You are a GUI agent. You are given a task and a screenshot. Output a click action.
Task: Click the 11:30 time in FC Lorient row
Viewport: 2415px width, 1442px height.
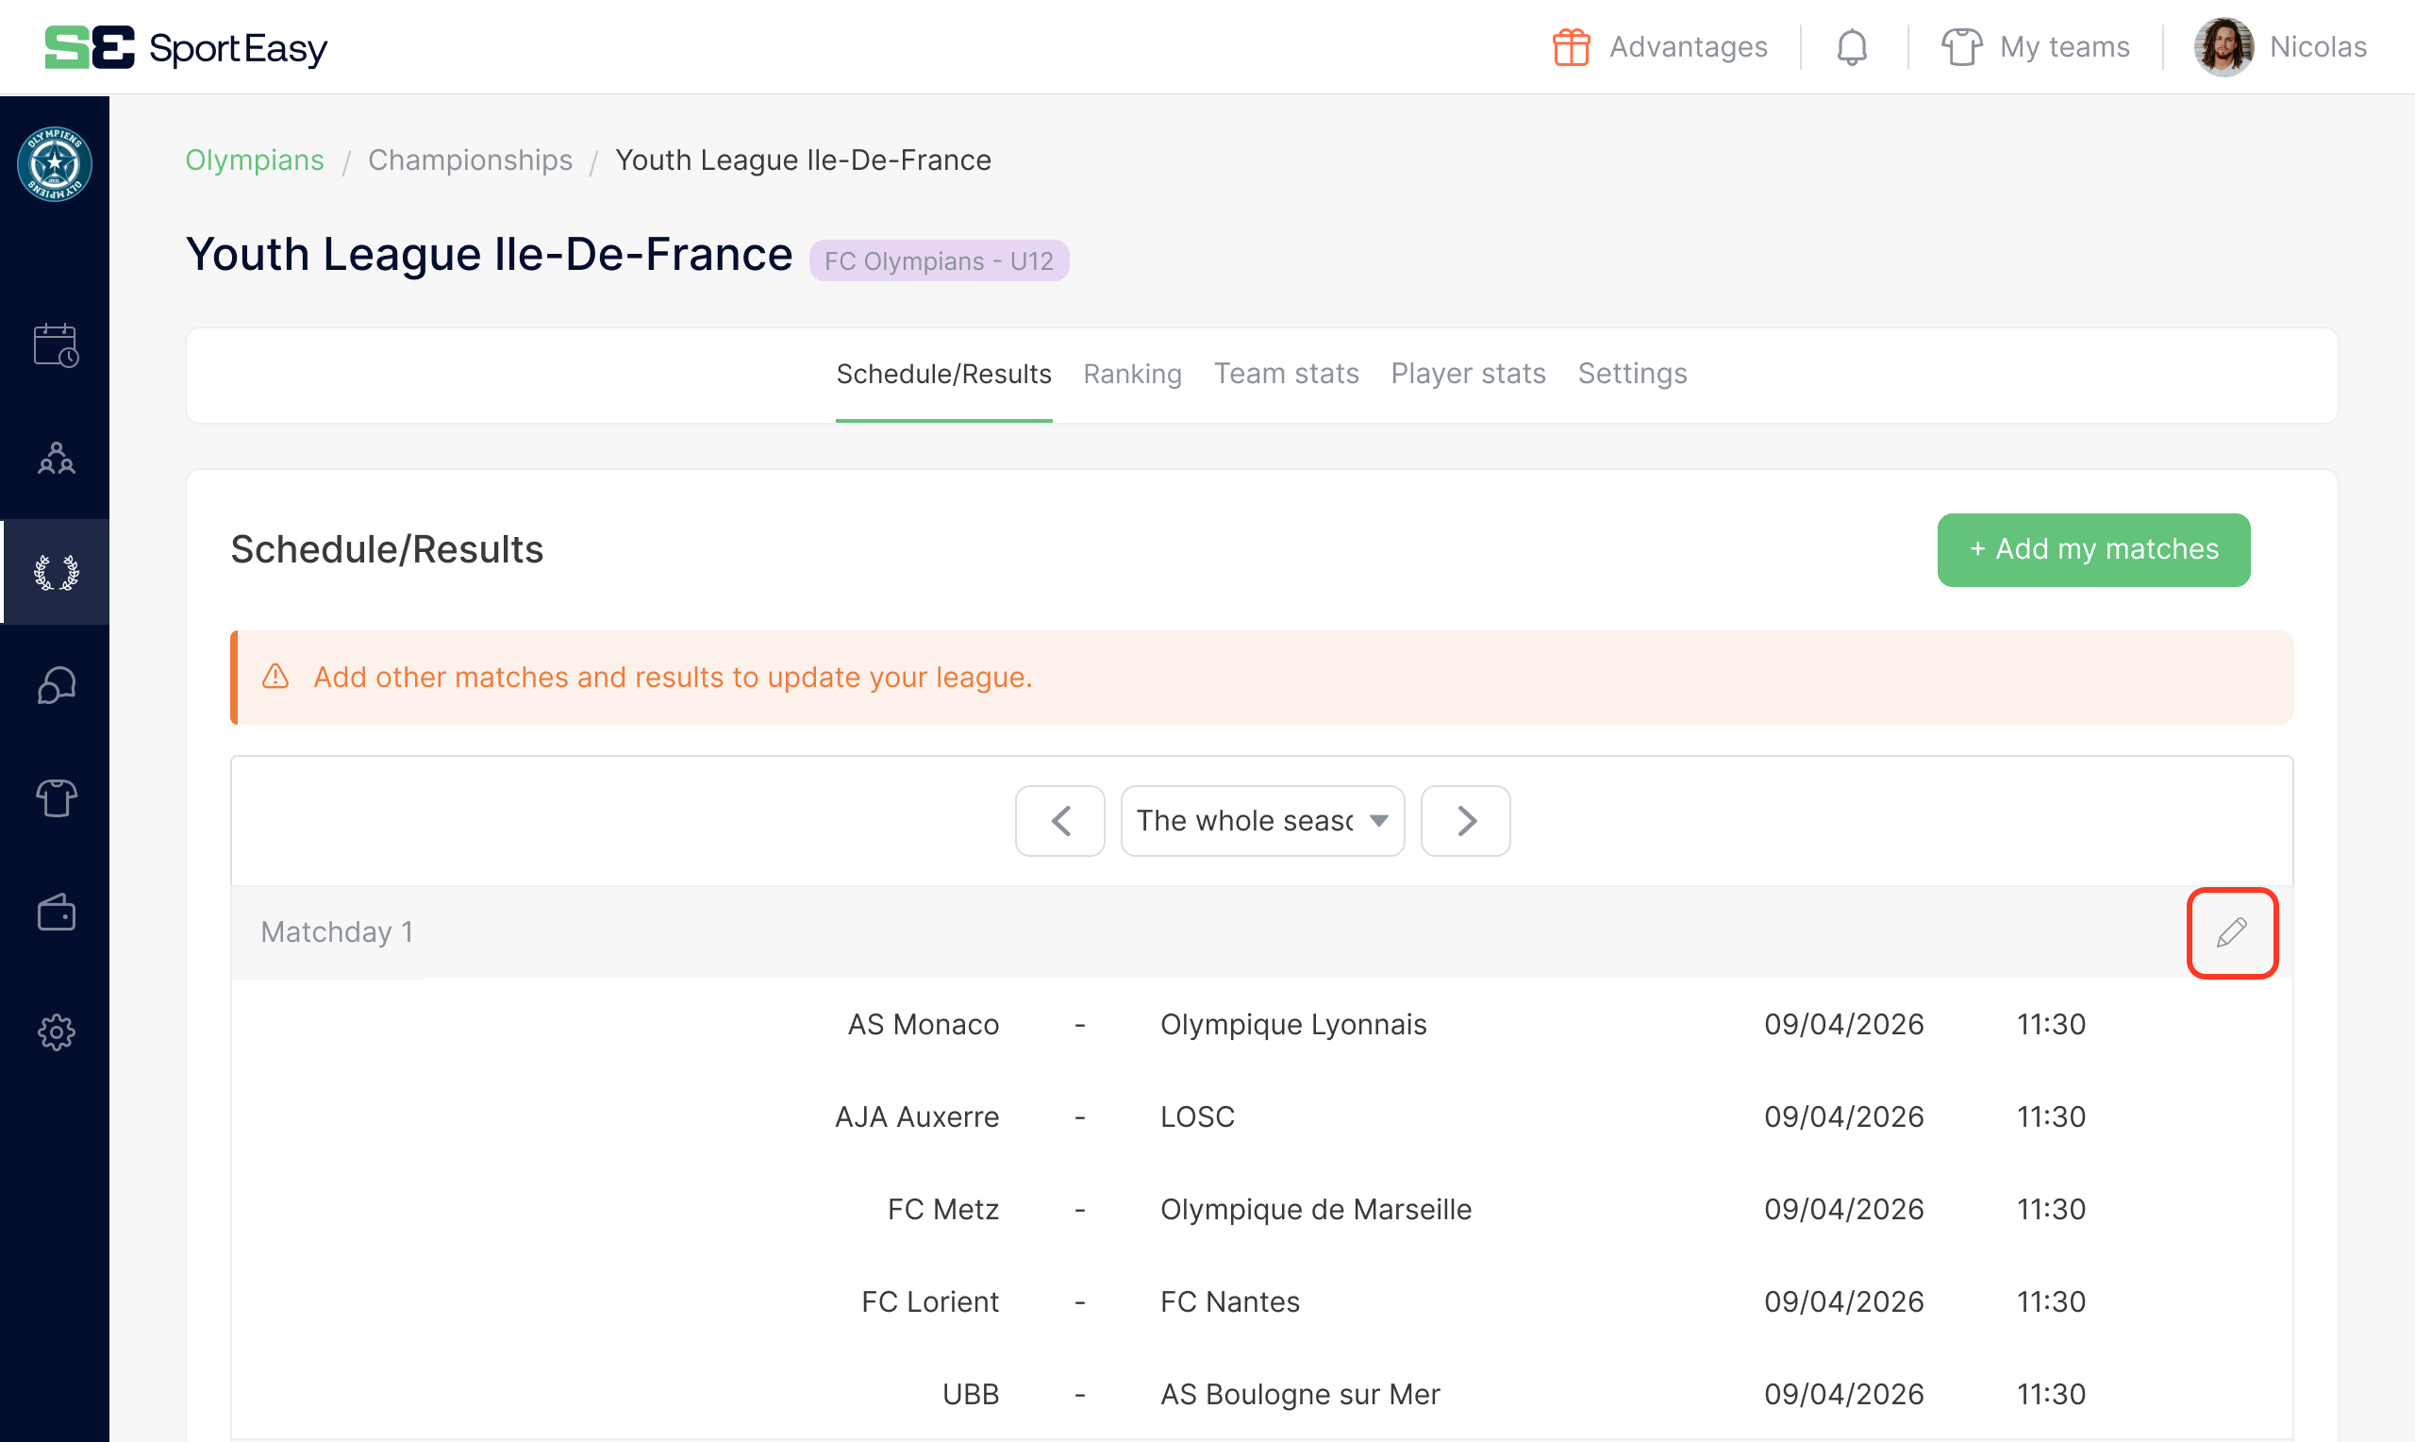(2051, 1302)
